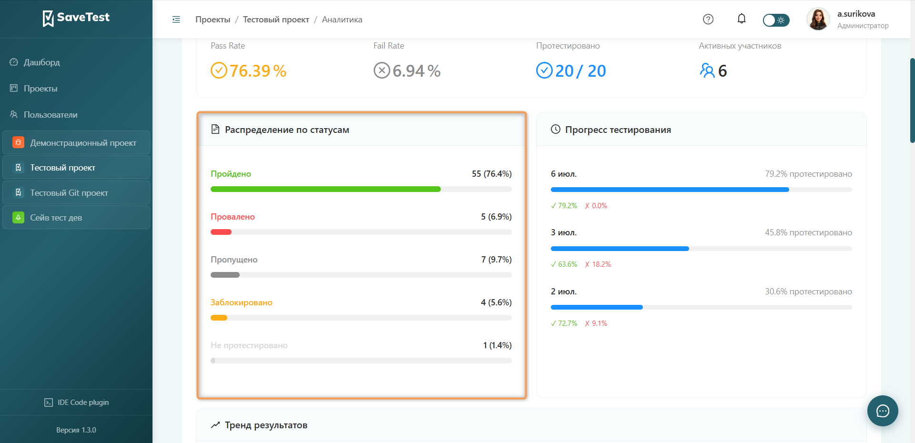Click the SaveTest logo
Screen dimensions: 915x443
pos(76,18)
